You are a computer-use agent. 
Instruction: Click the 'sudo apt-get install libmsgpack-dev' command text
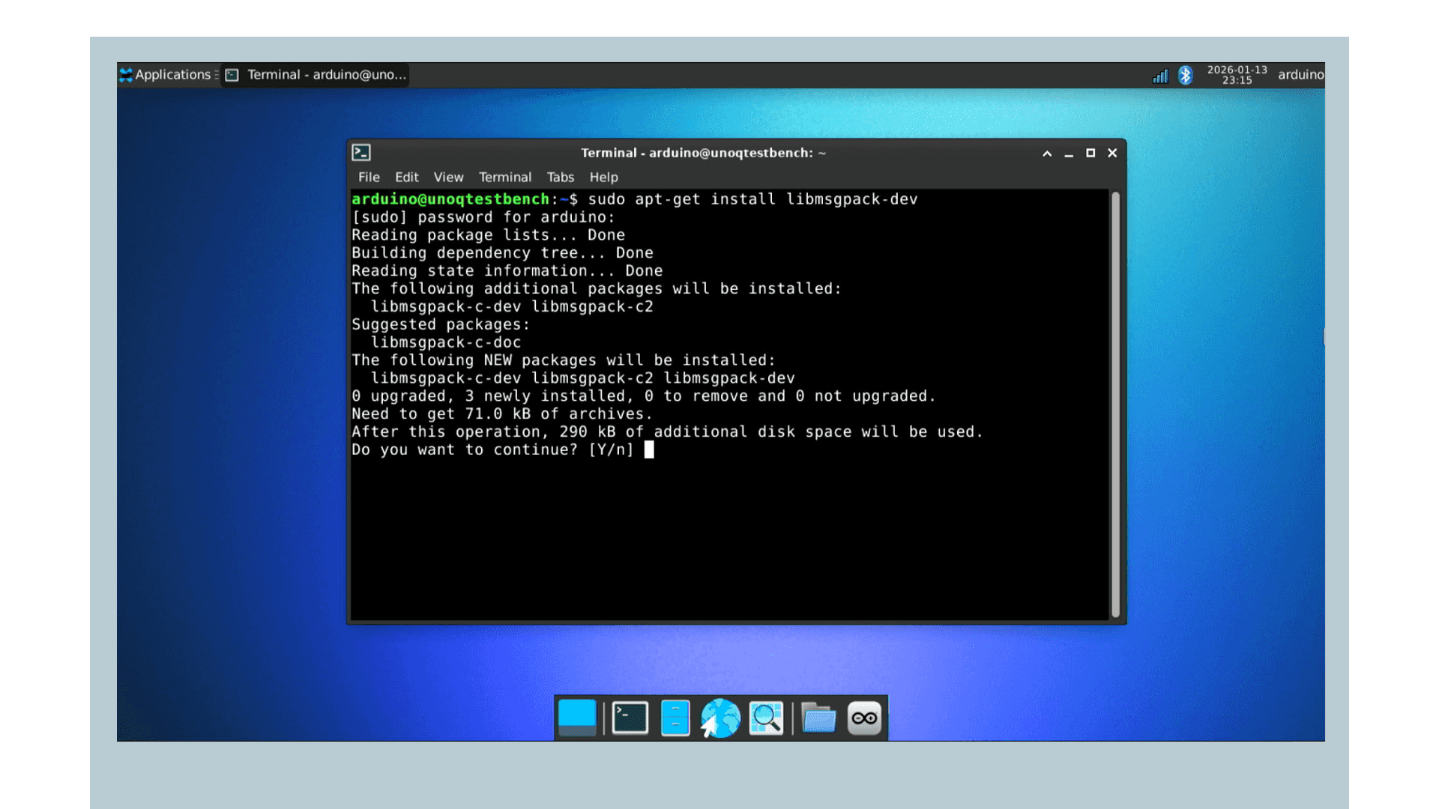(x=752, y=199)
